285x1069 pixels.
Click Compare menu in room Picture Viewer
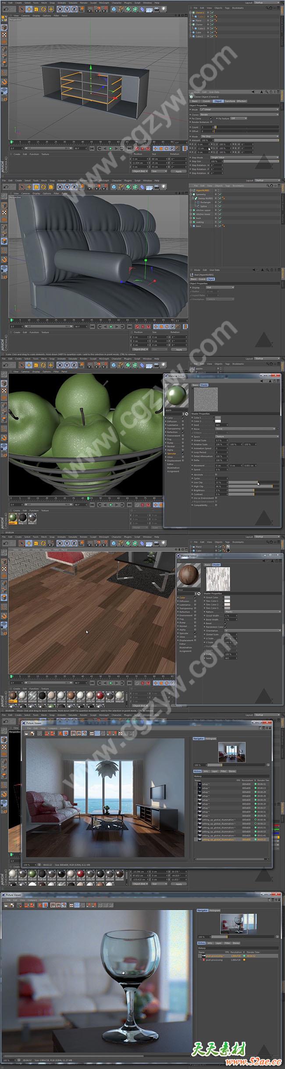click(53, 728)
